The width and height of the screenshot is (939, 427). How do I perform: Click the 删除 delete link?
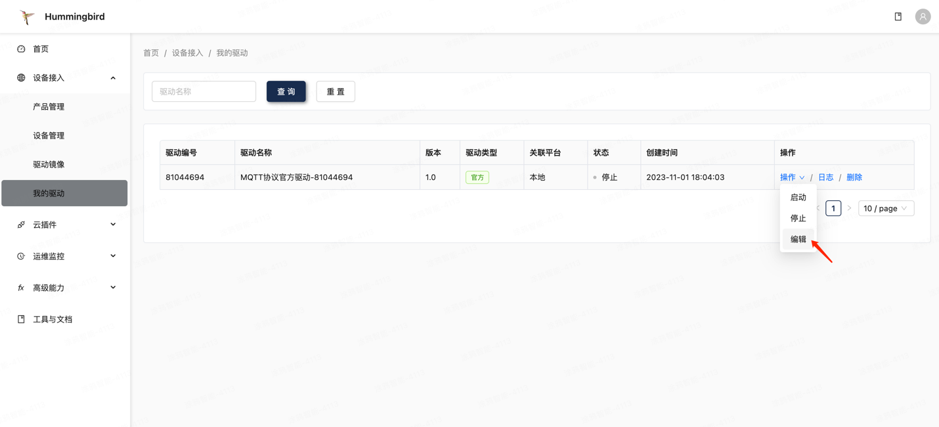[854, 177]
